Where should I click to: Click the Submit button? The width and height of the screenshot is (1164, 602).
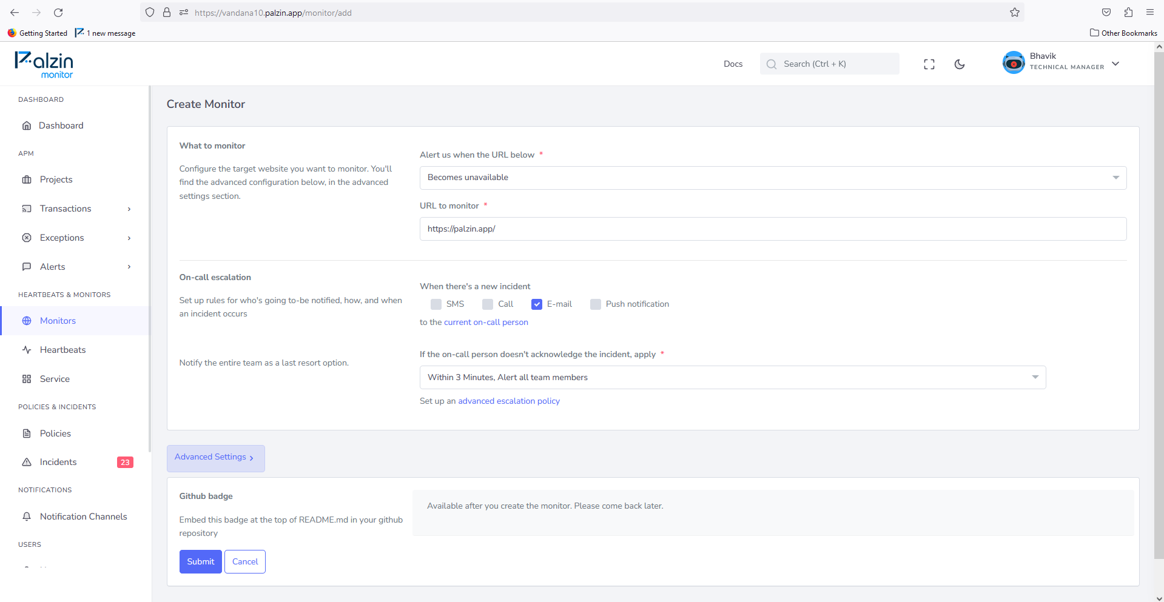tap(201, 561)
